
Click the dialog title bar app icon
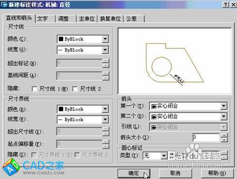point(4,5)
